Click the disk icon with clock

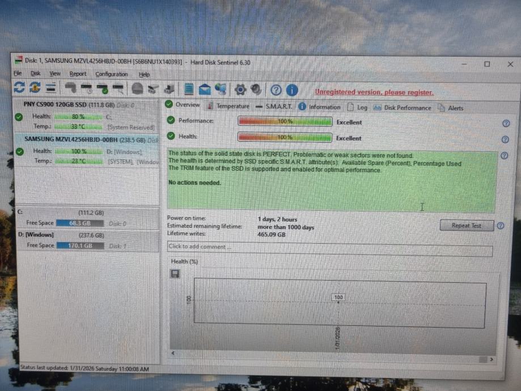click(87, 88)
